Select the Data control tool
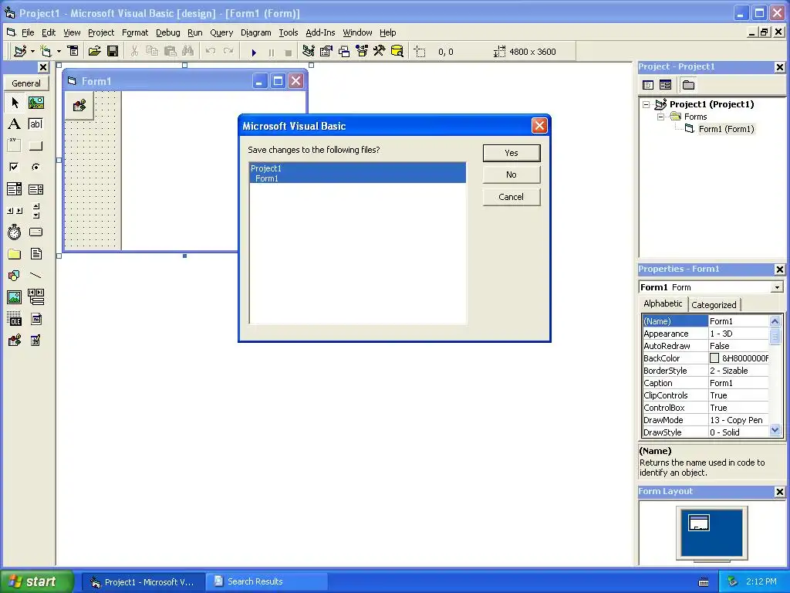This screenshot has width=790, height=593. pyautogui.click(x=35, y=297)
